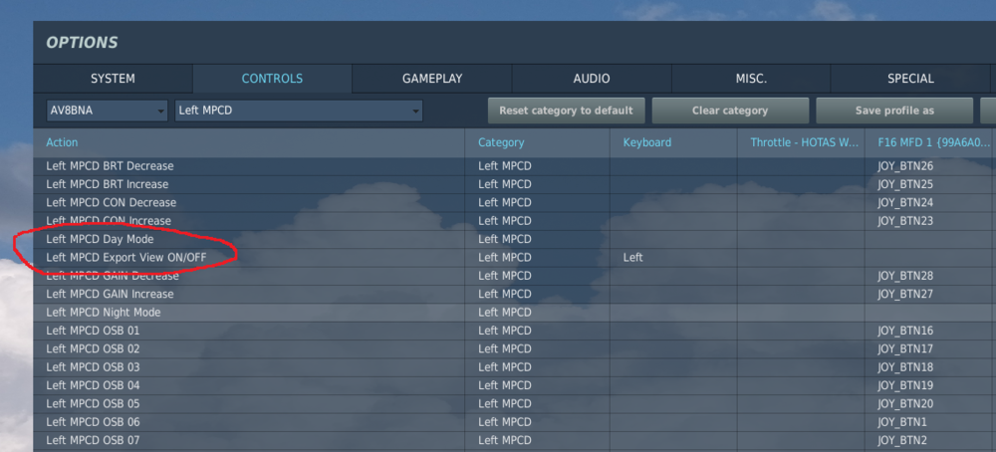Click Category cell in OSB 01 row
996x452 pixels.
pyautogui.click(x=538, y=331)
